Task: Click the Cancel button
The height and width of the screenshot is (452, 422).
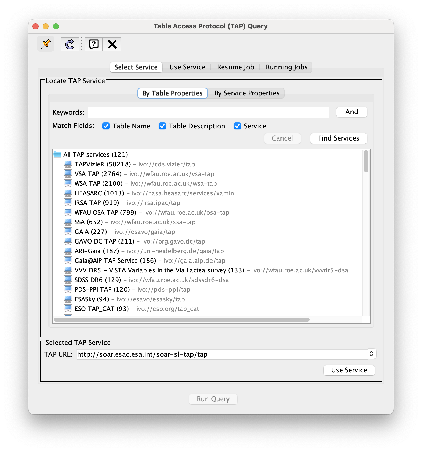Action: coord(282,138)
